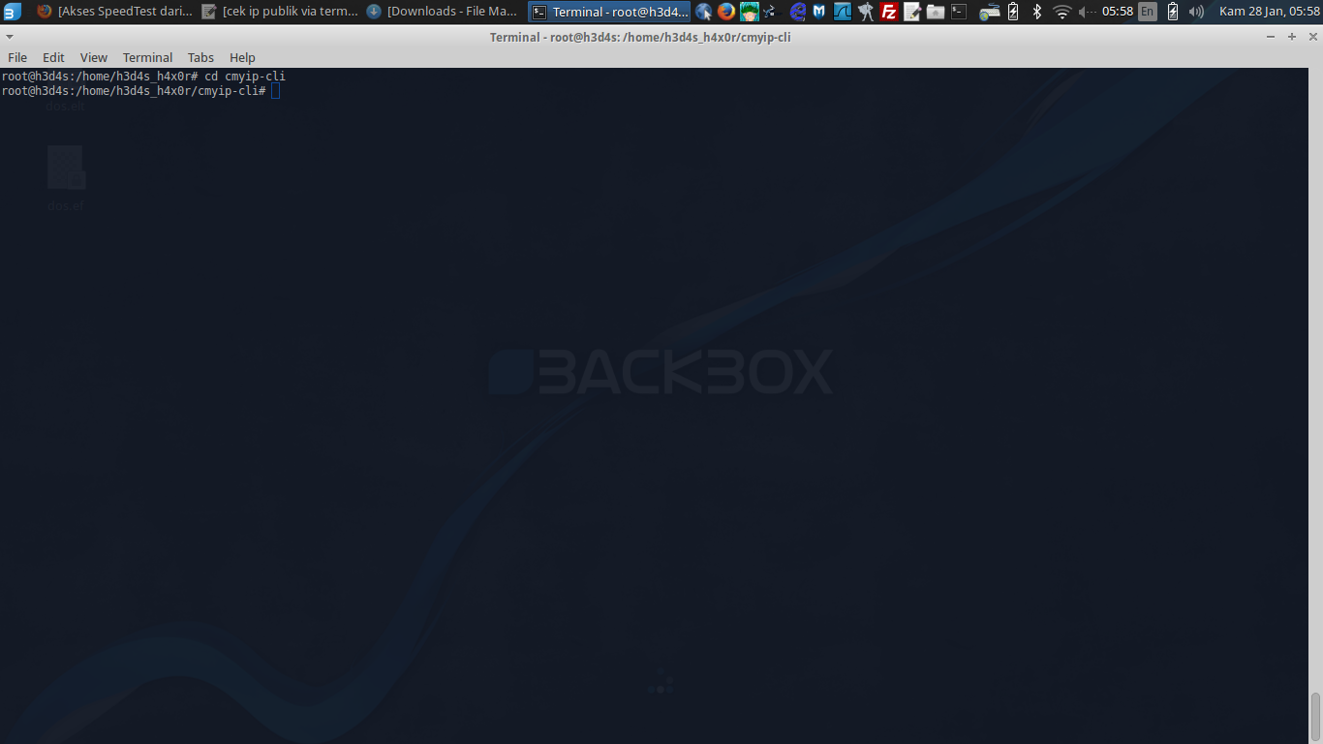Click the keyboard-and-globe tray icon

click(x=990, y=13)
